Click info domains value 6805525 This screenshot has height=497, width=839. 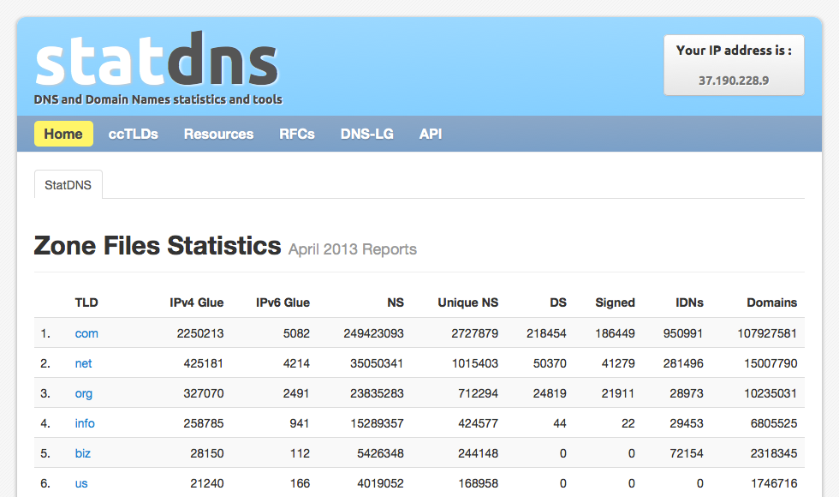coord(774,423)
